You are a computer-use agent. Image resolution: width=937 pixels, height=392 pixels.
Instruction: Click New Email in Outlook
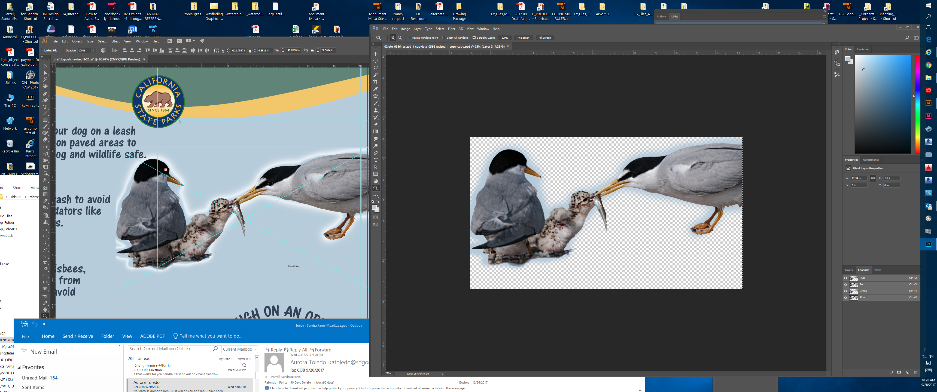click(x=39, y=352)
